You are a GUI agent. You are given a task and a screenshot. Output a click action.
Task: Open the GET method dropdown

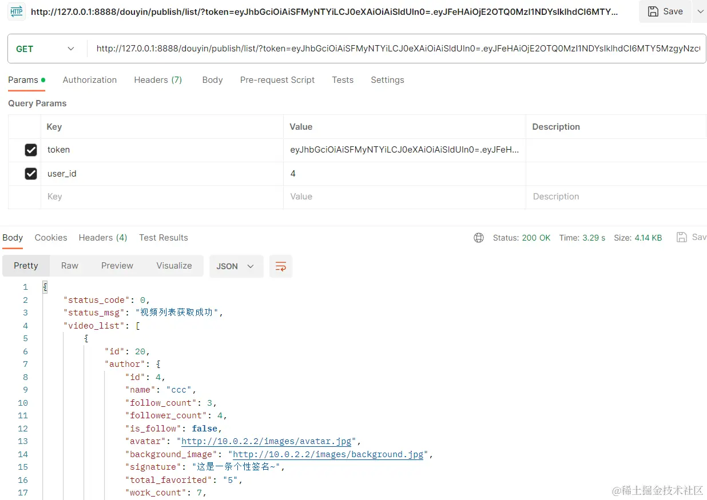pos(45,49)
